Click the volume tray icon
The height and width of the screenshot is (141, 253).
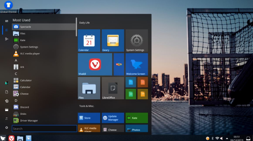click(221, 138)
